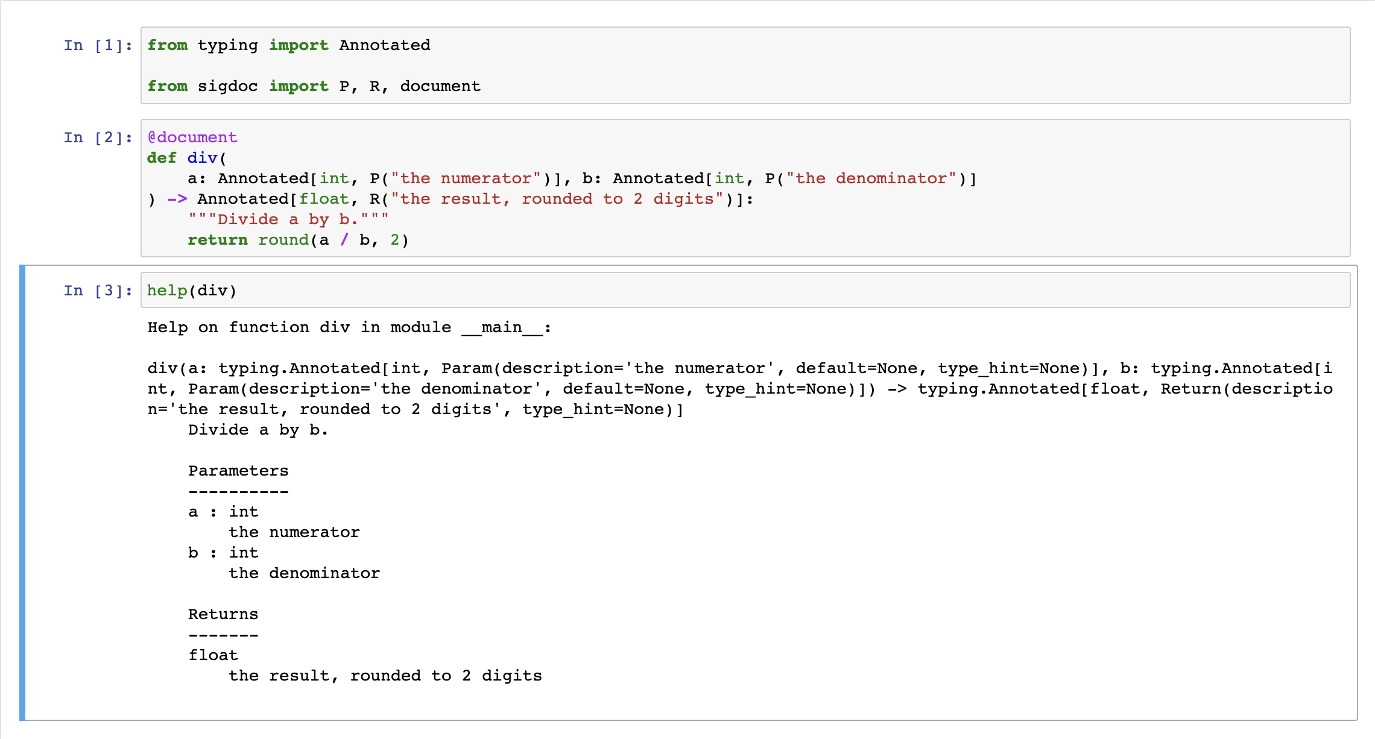
Task: Click 'Help on function div' output line
Action: pyautogui.click(x=349, y=327)
